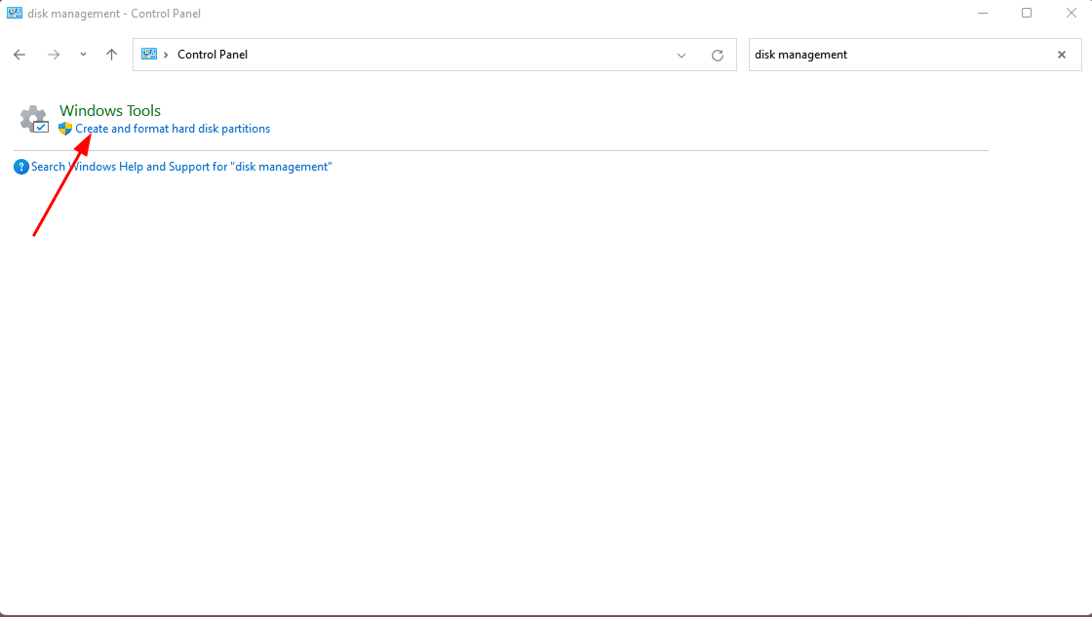Viewport: 1092px width, 617px height.
Task: Open the recent locations dropdown chevron
Action: click(83, 55)
